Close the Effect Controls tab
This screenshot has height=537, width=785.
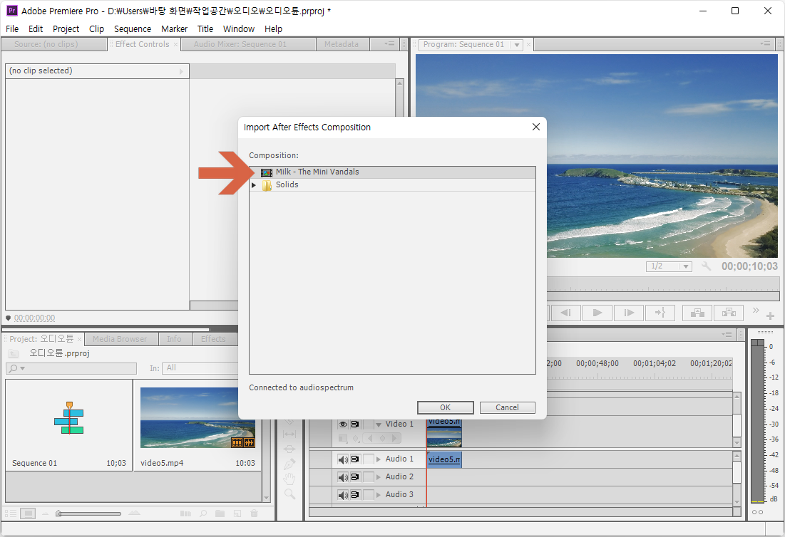click(175, 44)
